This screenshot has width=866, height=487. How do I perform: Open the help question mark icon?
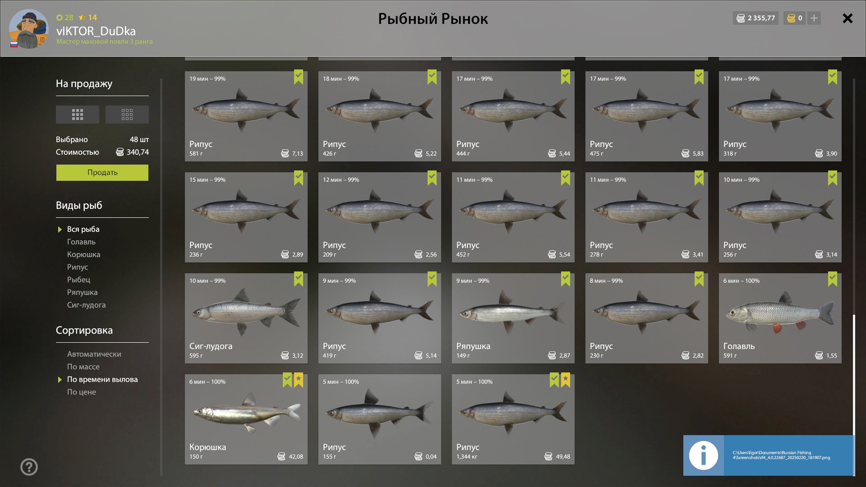point(29,467)
